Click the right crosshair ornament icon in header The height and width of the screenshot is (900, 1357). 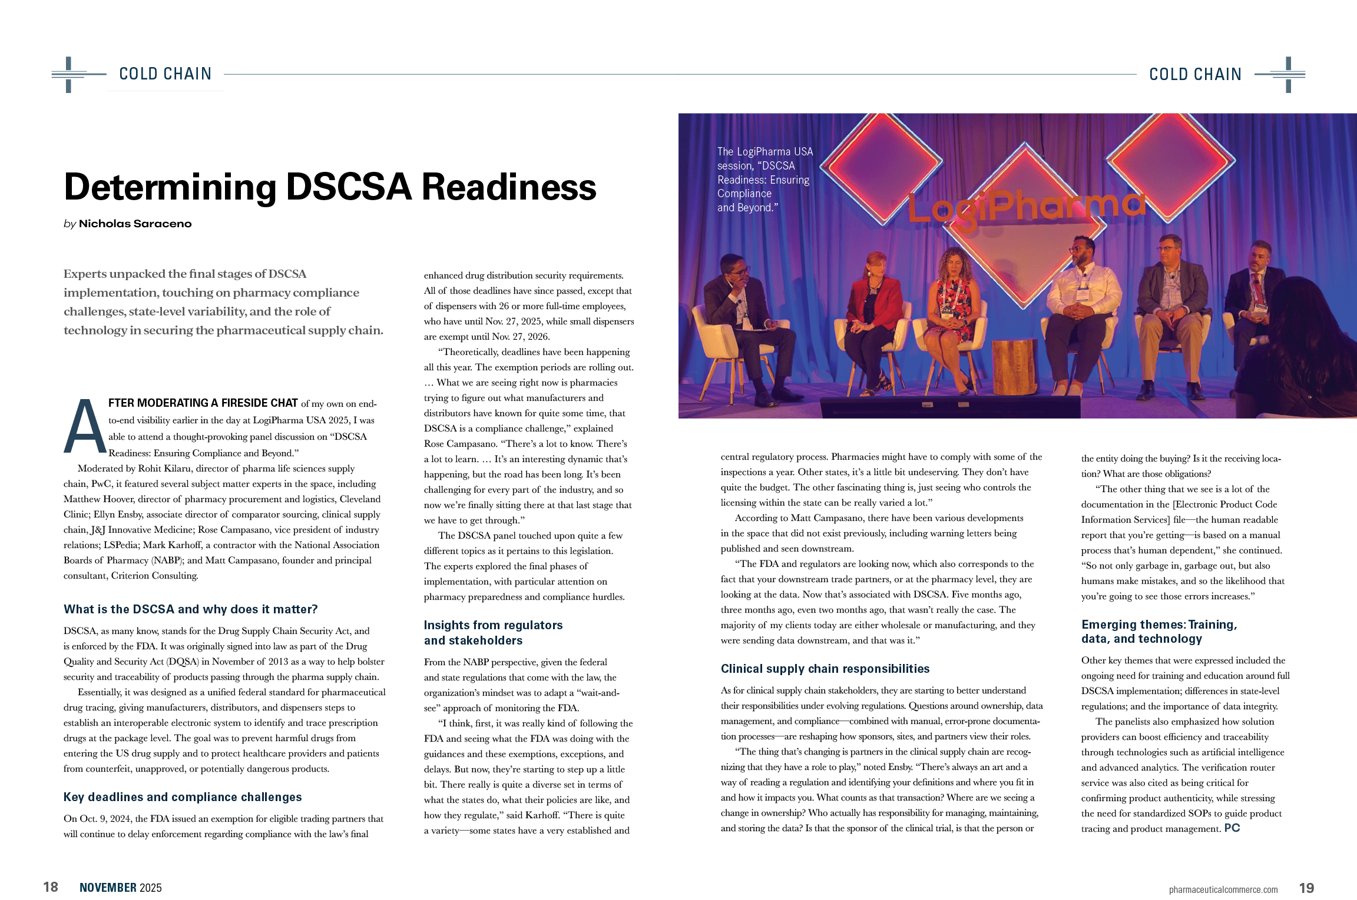click(1288, 74)
